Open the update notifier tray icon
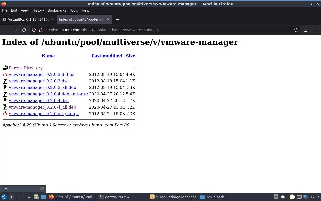This screenshot has height=201, width=321. [x=305, y=197]
